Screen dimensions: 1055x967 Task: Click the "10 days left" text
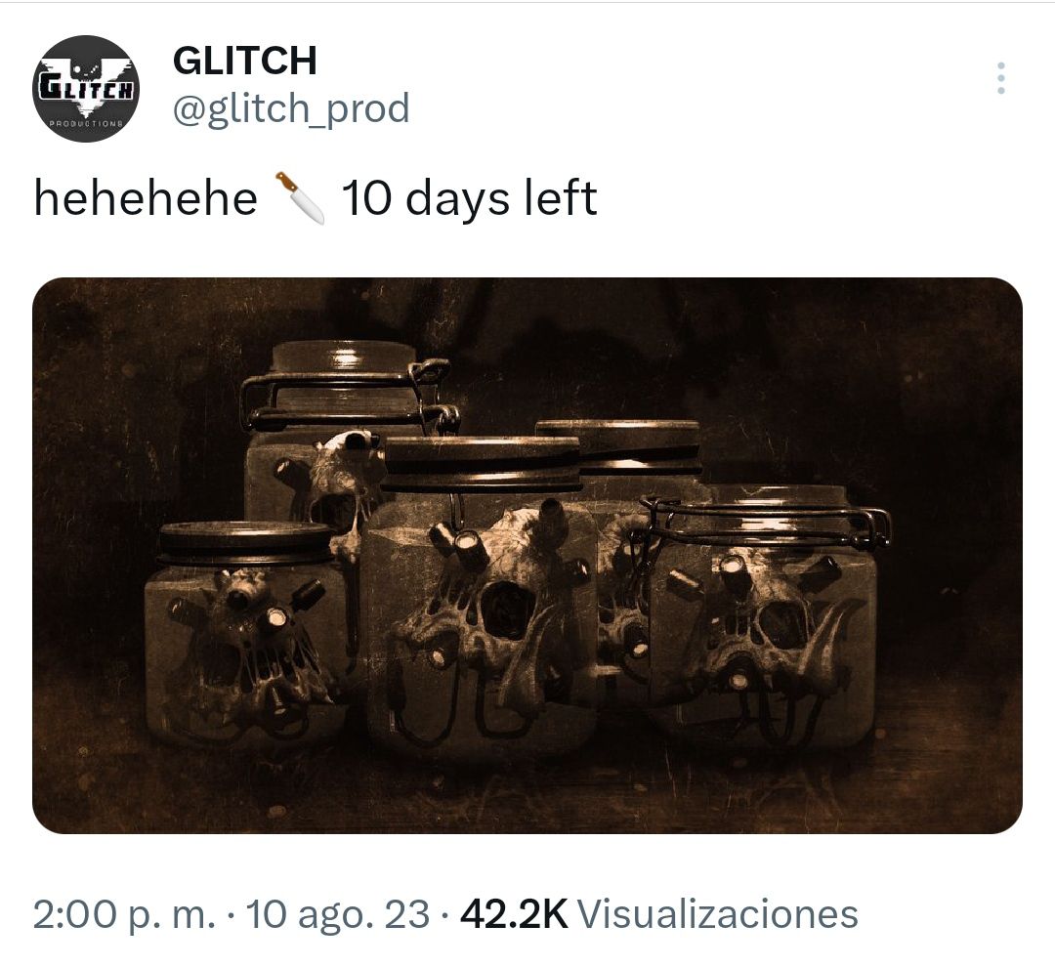470,199
